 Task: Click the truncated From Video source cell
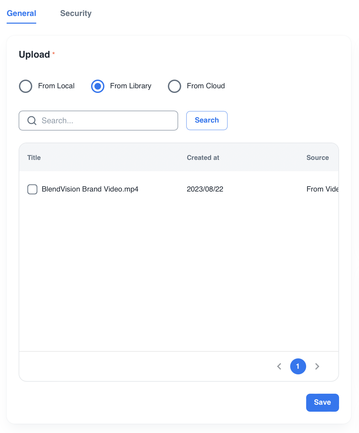pos(322,189)
